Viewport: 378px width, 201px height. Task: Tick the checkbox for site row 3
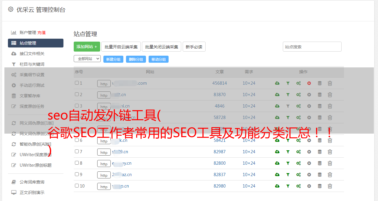point(77,106)
